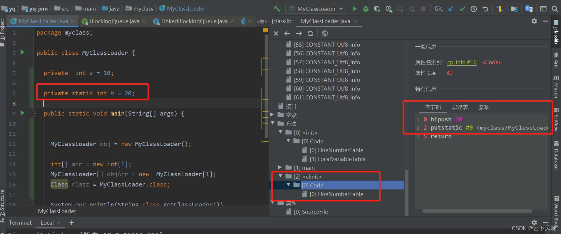
Task: Click Git rollback undo arrow
Action: pyautogui.click(x=485, y=9)
